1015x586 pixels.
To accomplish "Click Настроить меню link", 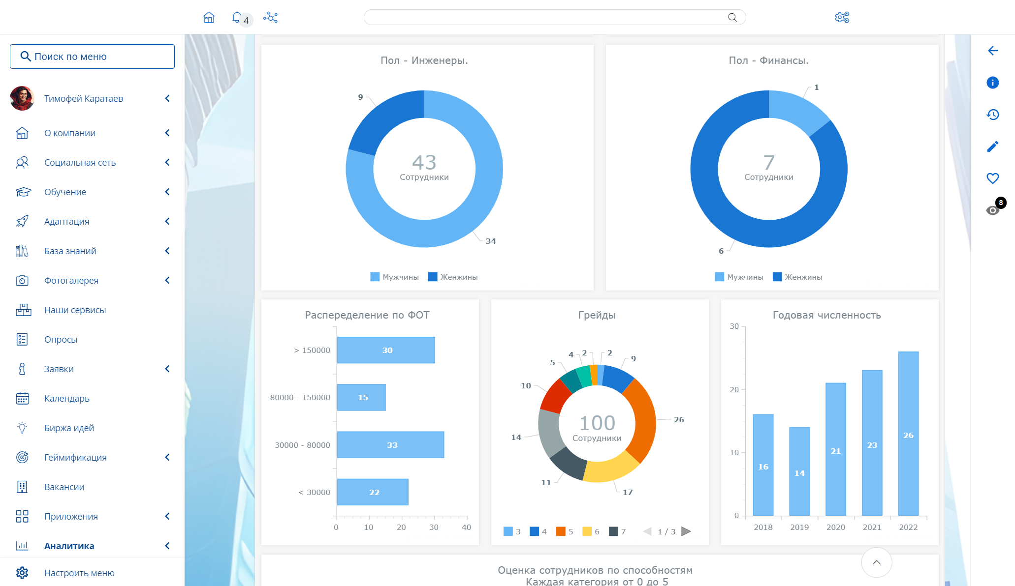I will (79, 573).
